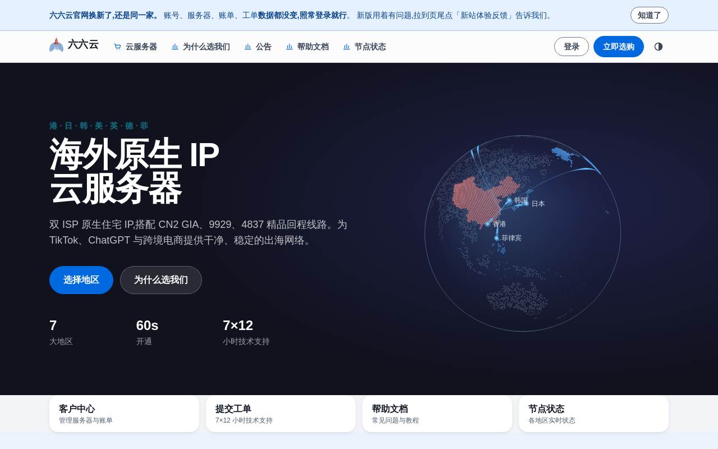Click the 六六云 logo icon

click(56, 45)
